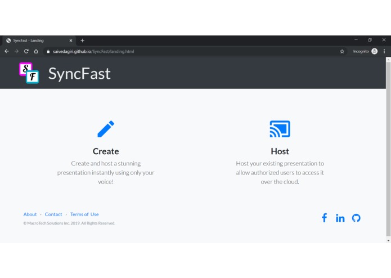Click the browser forward arrow
The height and width of the screenshot is (278, 391).
coord(16,51)
